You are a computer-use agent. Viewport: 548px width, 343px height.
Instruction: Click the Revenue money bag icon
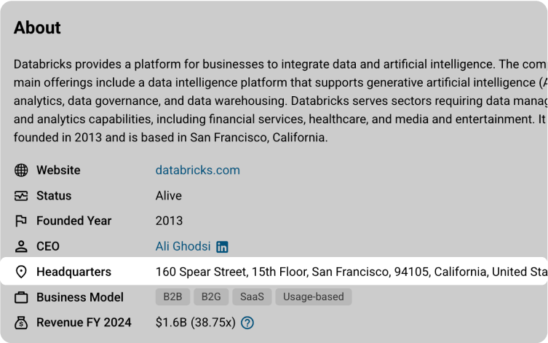[x=21, y=322]
